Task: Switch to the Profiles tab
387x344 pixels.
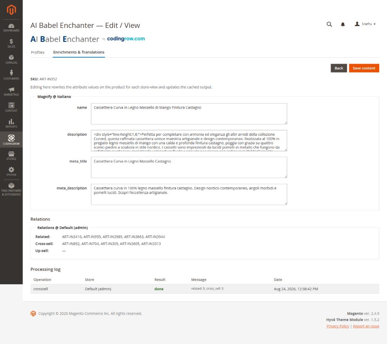Action: point(38,52)
